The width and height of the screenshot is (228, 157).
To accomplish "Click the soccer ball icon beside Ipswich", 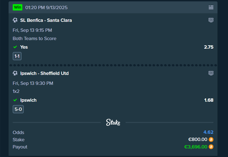I will point(15,73).
